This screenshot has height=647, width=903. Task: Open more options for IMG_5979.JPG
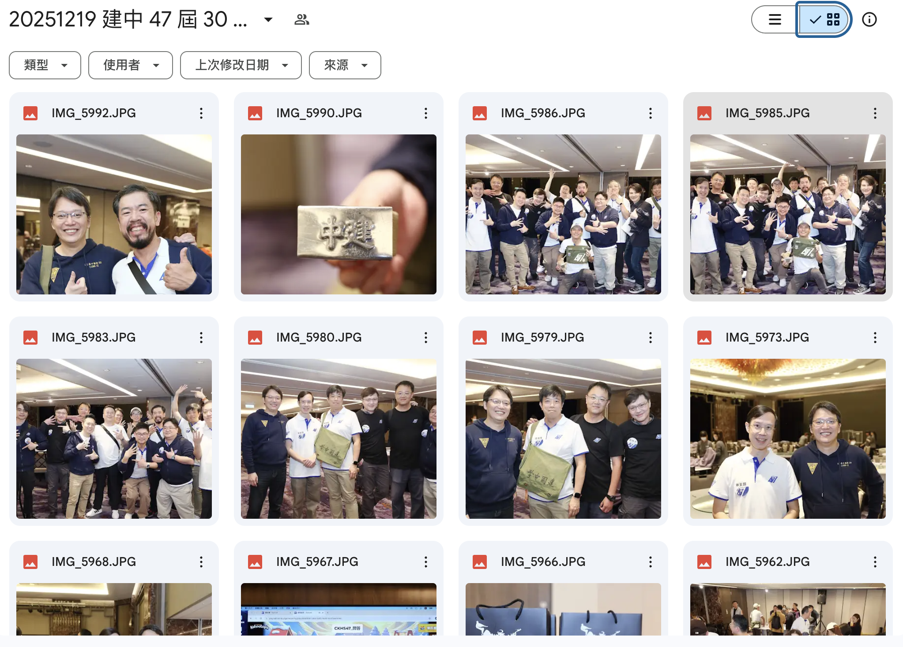(x=651, y=338)
